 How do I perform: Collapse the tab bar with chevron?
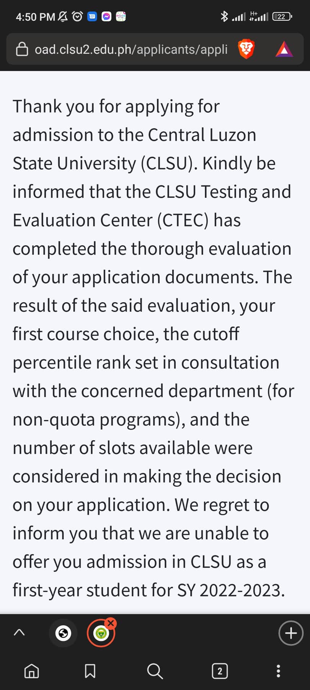(x=19, y=632)
